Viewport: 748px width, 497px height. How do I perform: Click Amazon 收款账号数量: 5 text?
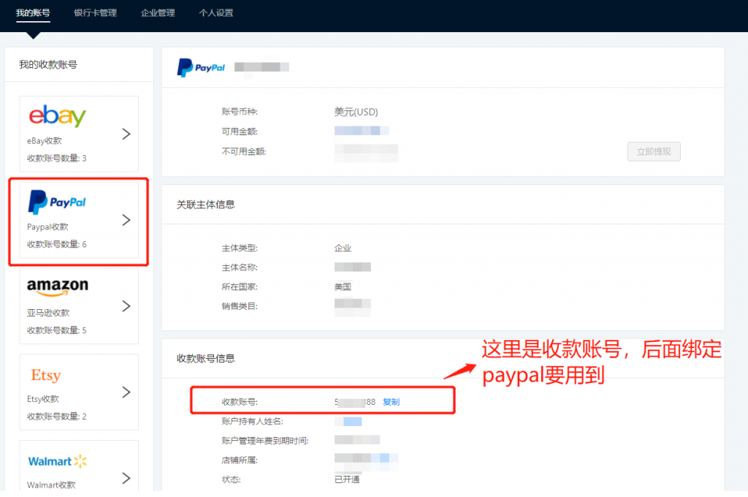[56, 330]
